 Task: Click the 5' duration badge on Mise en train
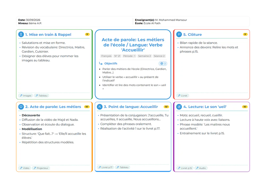click(x=87, y=34)
